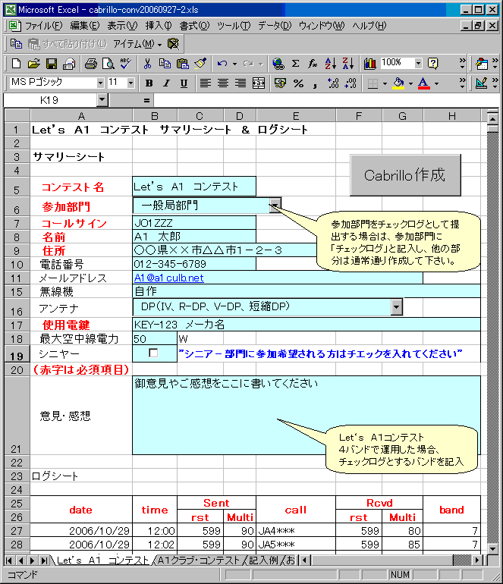Save the workbook with the floppy icon

[52, 64]
